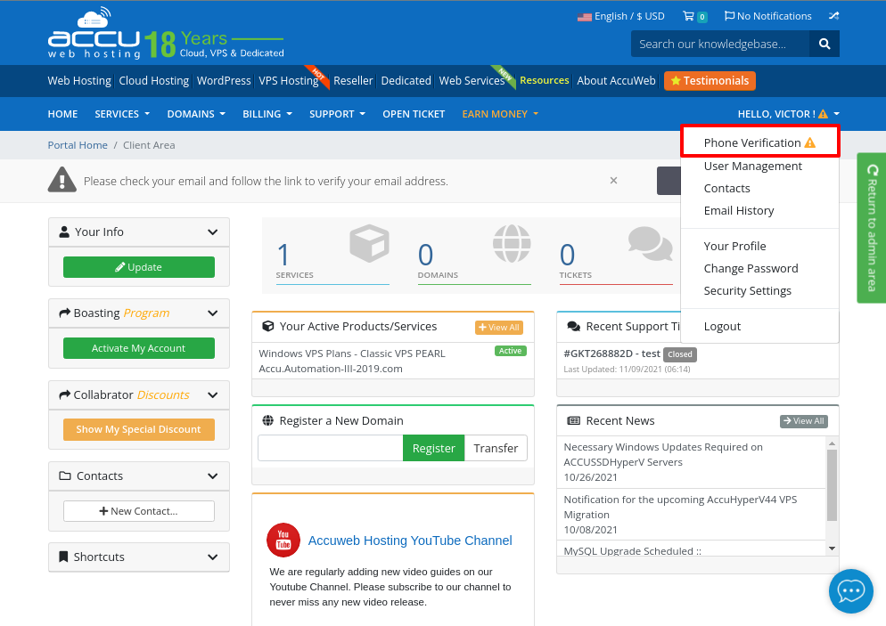Dismiss the email verification alert
886x626 pixels.
(613, 181)
